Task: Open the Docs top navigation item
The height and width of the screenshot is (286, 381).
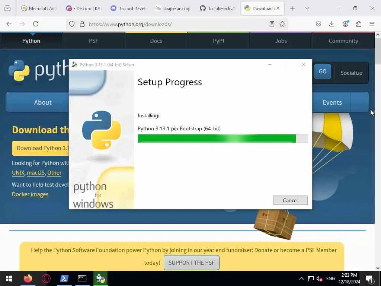Action: coord(156,41)
